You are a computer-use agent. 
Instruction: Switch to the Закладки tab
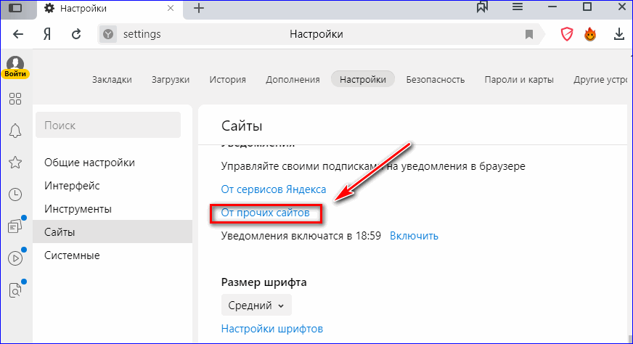click(x=112, y=80)
